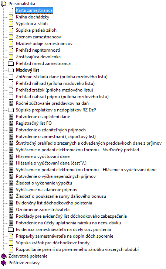This screenshot has width=166, height=269.
Task: Click the yellow icon beside Súpiska zrážok pre dôchodkové fondy
Action: tap(11, 243)
